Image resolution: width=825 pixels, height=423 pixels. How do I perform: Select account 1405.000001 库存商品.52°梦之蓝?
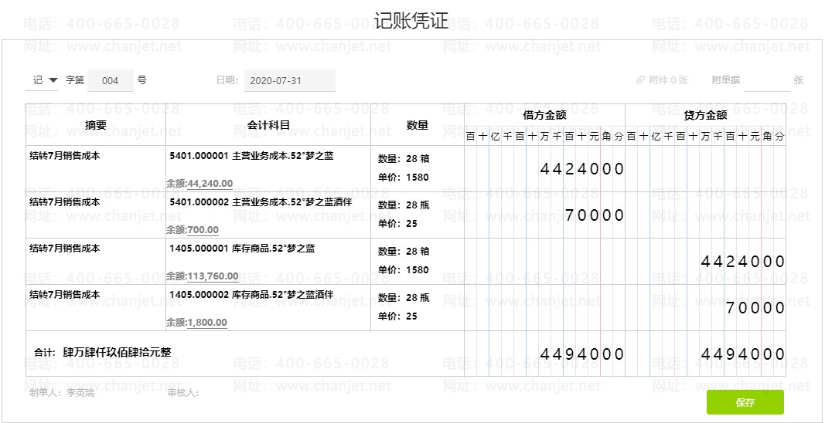click(x=242, y=249)
